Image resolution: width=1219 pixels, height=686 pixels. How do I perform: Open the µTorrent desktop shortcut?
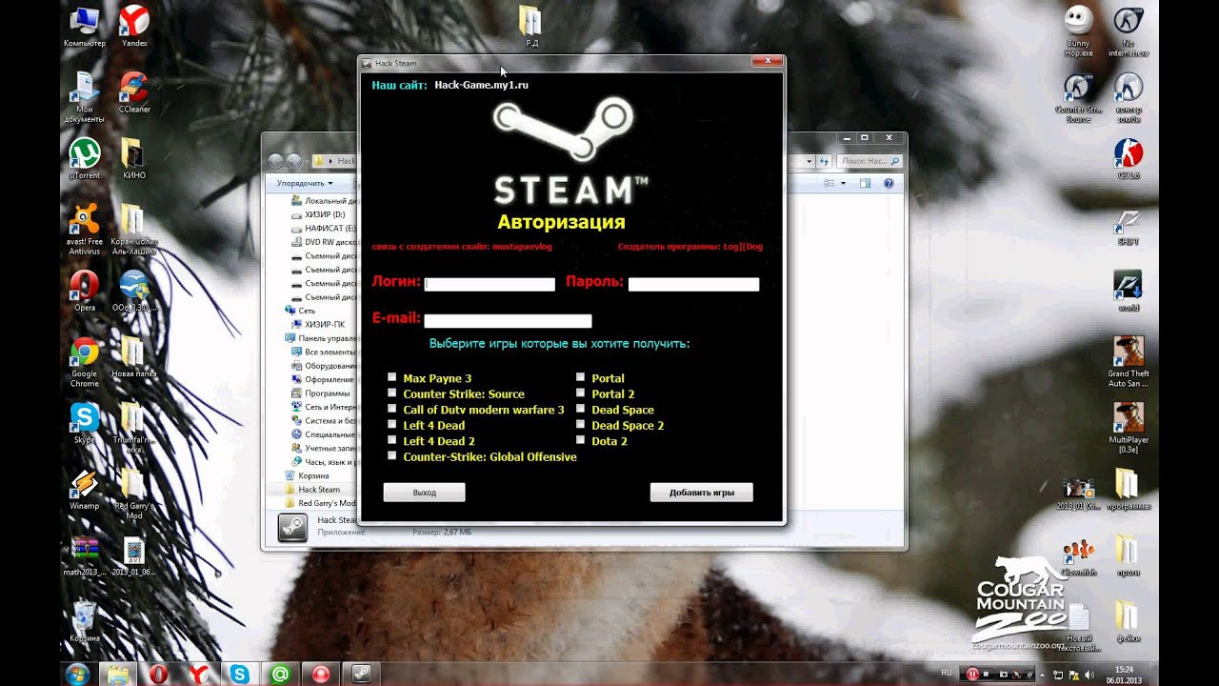pos(84,159)
